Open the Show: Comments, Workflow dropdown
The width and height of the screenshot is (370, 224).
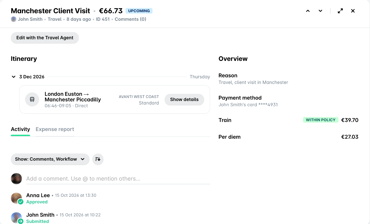[x=50, y=159]
